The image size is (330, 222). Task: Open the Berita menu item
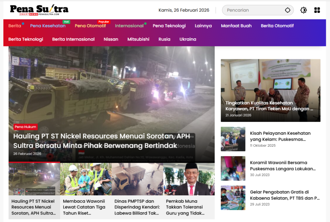[x=15, y=26]
